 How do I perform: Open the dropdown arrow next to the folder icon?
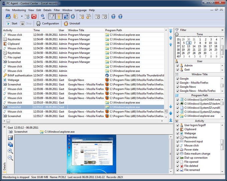[x=22, y=16]
